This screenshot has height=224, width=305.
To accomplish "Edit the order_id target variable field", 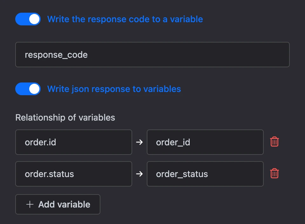I will [205, 142].
